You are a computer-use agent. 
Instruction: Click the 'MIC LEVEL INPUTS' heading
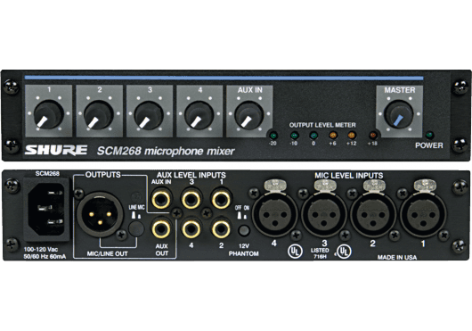(349, 176)
